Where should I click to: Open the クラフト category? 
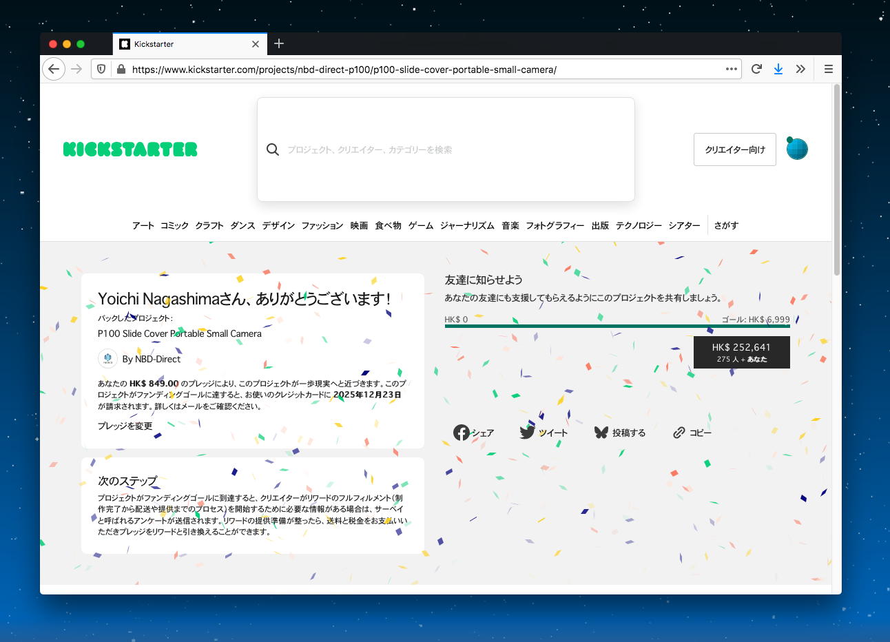pos(209,225)
